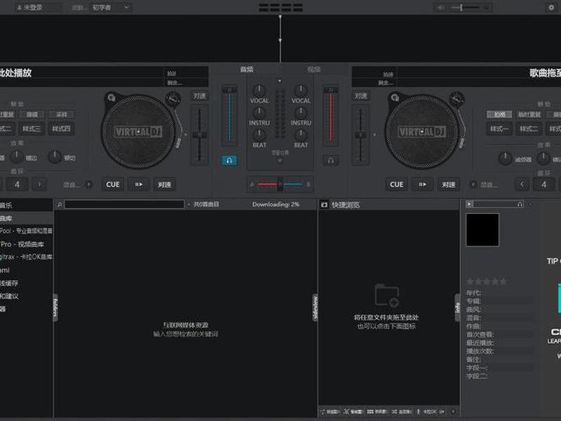The width and height of the screenshot is (561, 421).
Task: Click the left deck key lock round icon
Action: [88, 185]
